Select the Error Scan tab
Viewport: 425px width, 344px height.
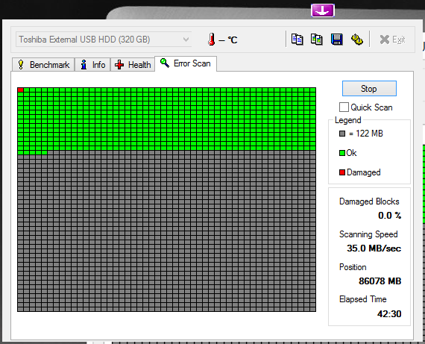pos(186,63)
